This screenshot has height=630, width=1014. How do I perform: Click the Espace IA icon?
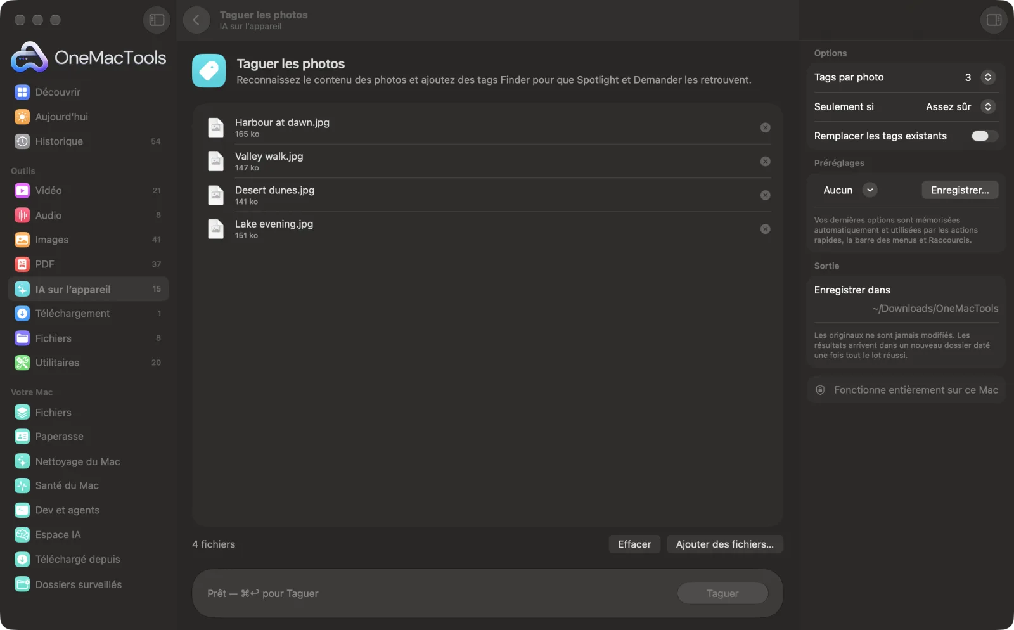tap(22, 535)
